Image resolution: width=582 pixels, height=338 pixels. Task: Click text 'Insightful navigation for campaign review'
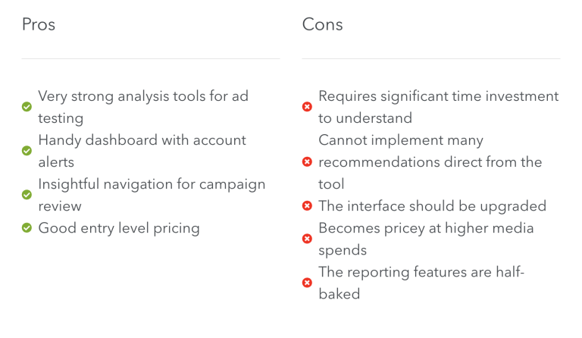152,195
